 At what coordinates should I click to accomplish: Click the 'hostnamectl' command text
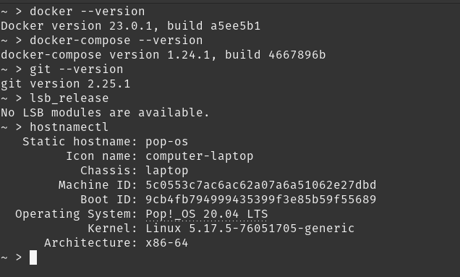click(69, 127)
